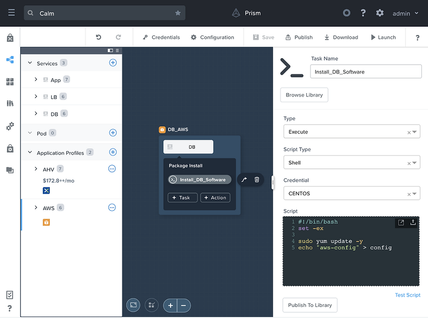Click the Nutanix X provider icon under AHV
428x318 pixels.
(46, 190)
